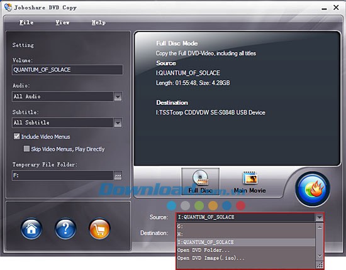Click the Volume name input field

[x=67, y=70]
